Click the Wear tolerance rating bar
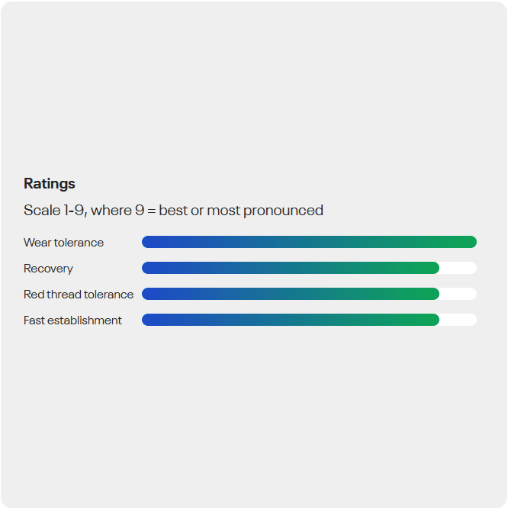508x509 pixels. tap(309, 242)
